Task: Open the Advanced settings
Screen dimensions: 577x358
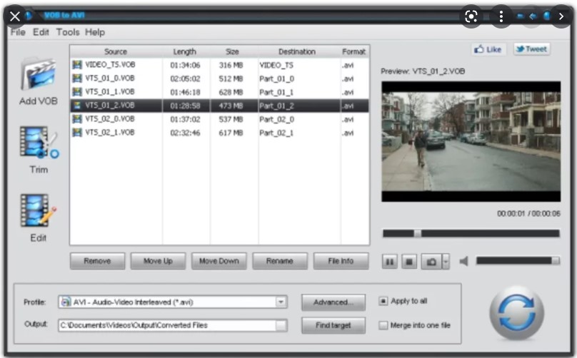Action: pos(333,302)
